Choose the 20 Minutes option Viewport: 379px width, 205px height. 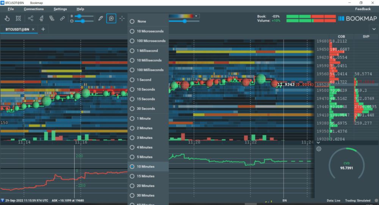[x=148, y=186]
